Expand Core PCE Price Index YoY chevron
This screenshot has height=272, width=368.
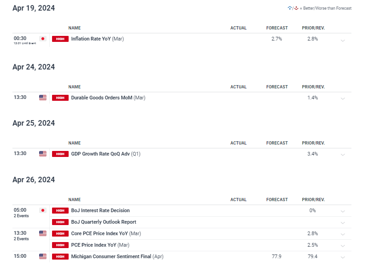pyautogui.click(x=343, y=234)
